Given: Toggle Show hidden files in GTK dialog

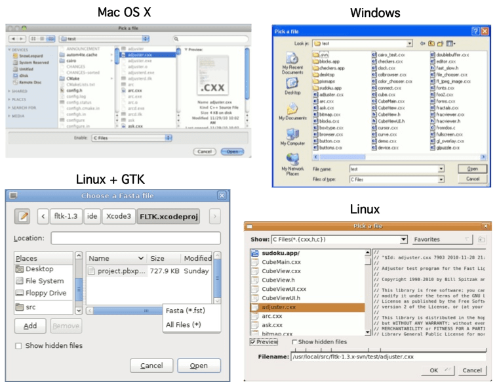Looking at the screenshot, I should 19,345.
